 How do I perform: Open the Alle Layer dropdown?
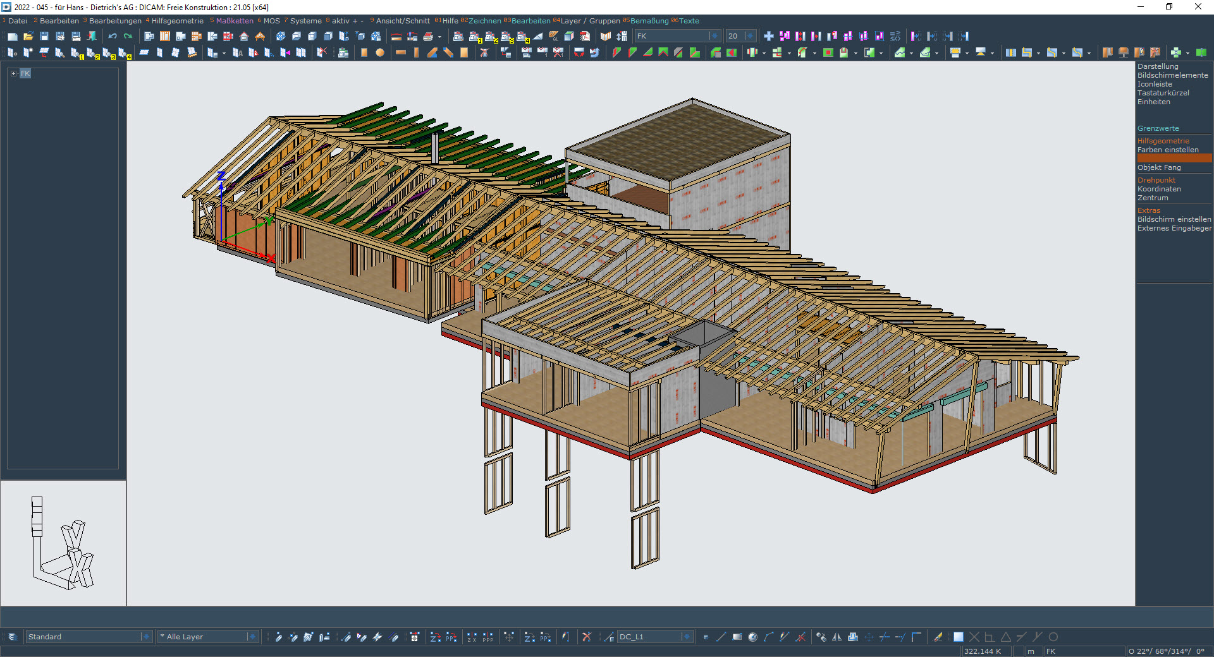point(252,637)
